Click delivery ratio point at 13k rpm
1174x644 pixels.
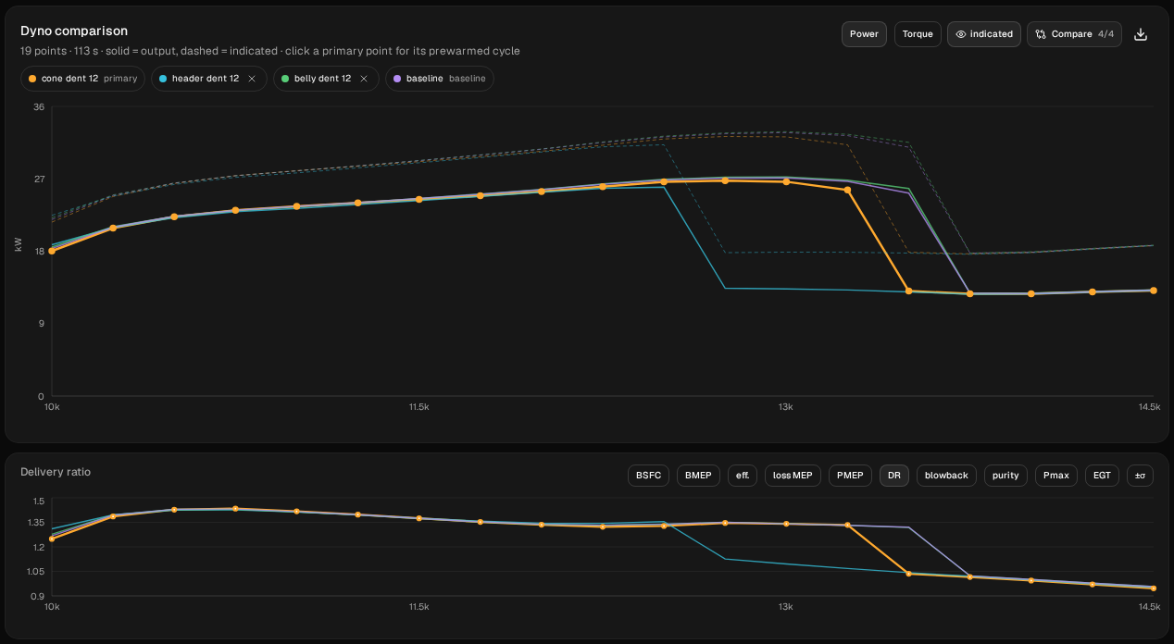(x=786, y=524)
